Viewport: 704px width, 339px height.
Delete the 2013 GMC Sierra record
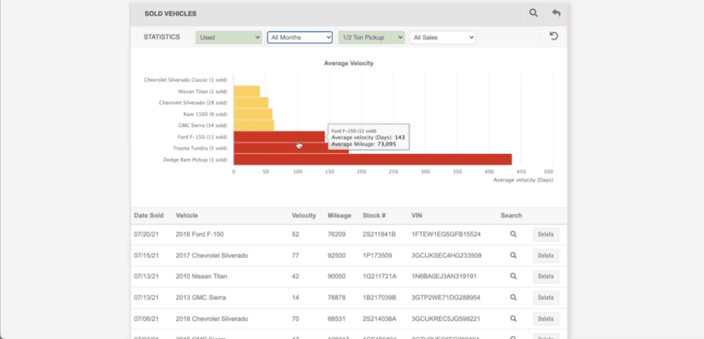click(546, 298)
